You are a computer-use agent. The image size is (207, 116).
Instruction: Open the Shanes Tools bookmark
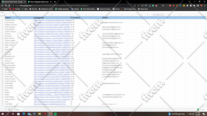143,9
